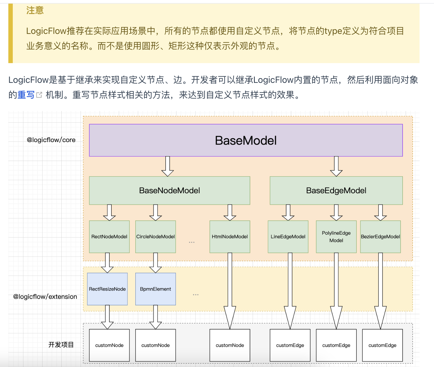Click customNode under BpmnElement

click(x=156, y=345)
